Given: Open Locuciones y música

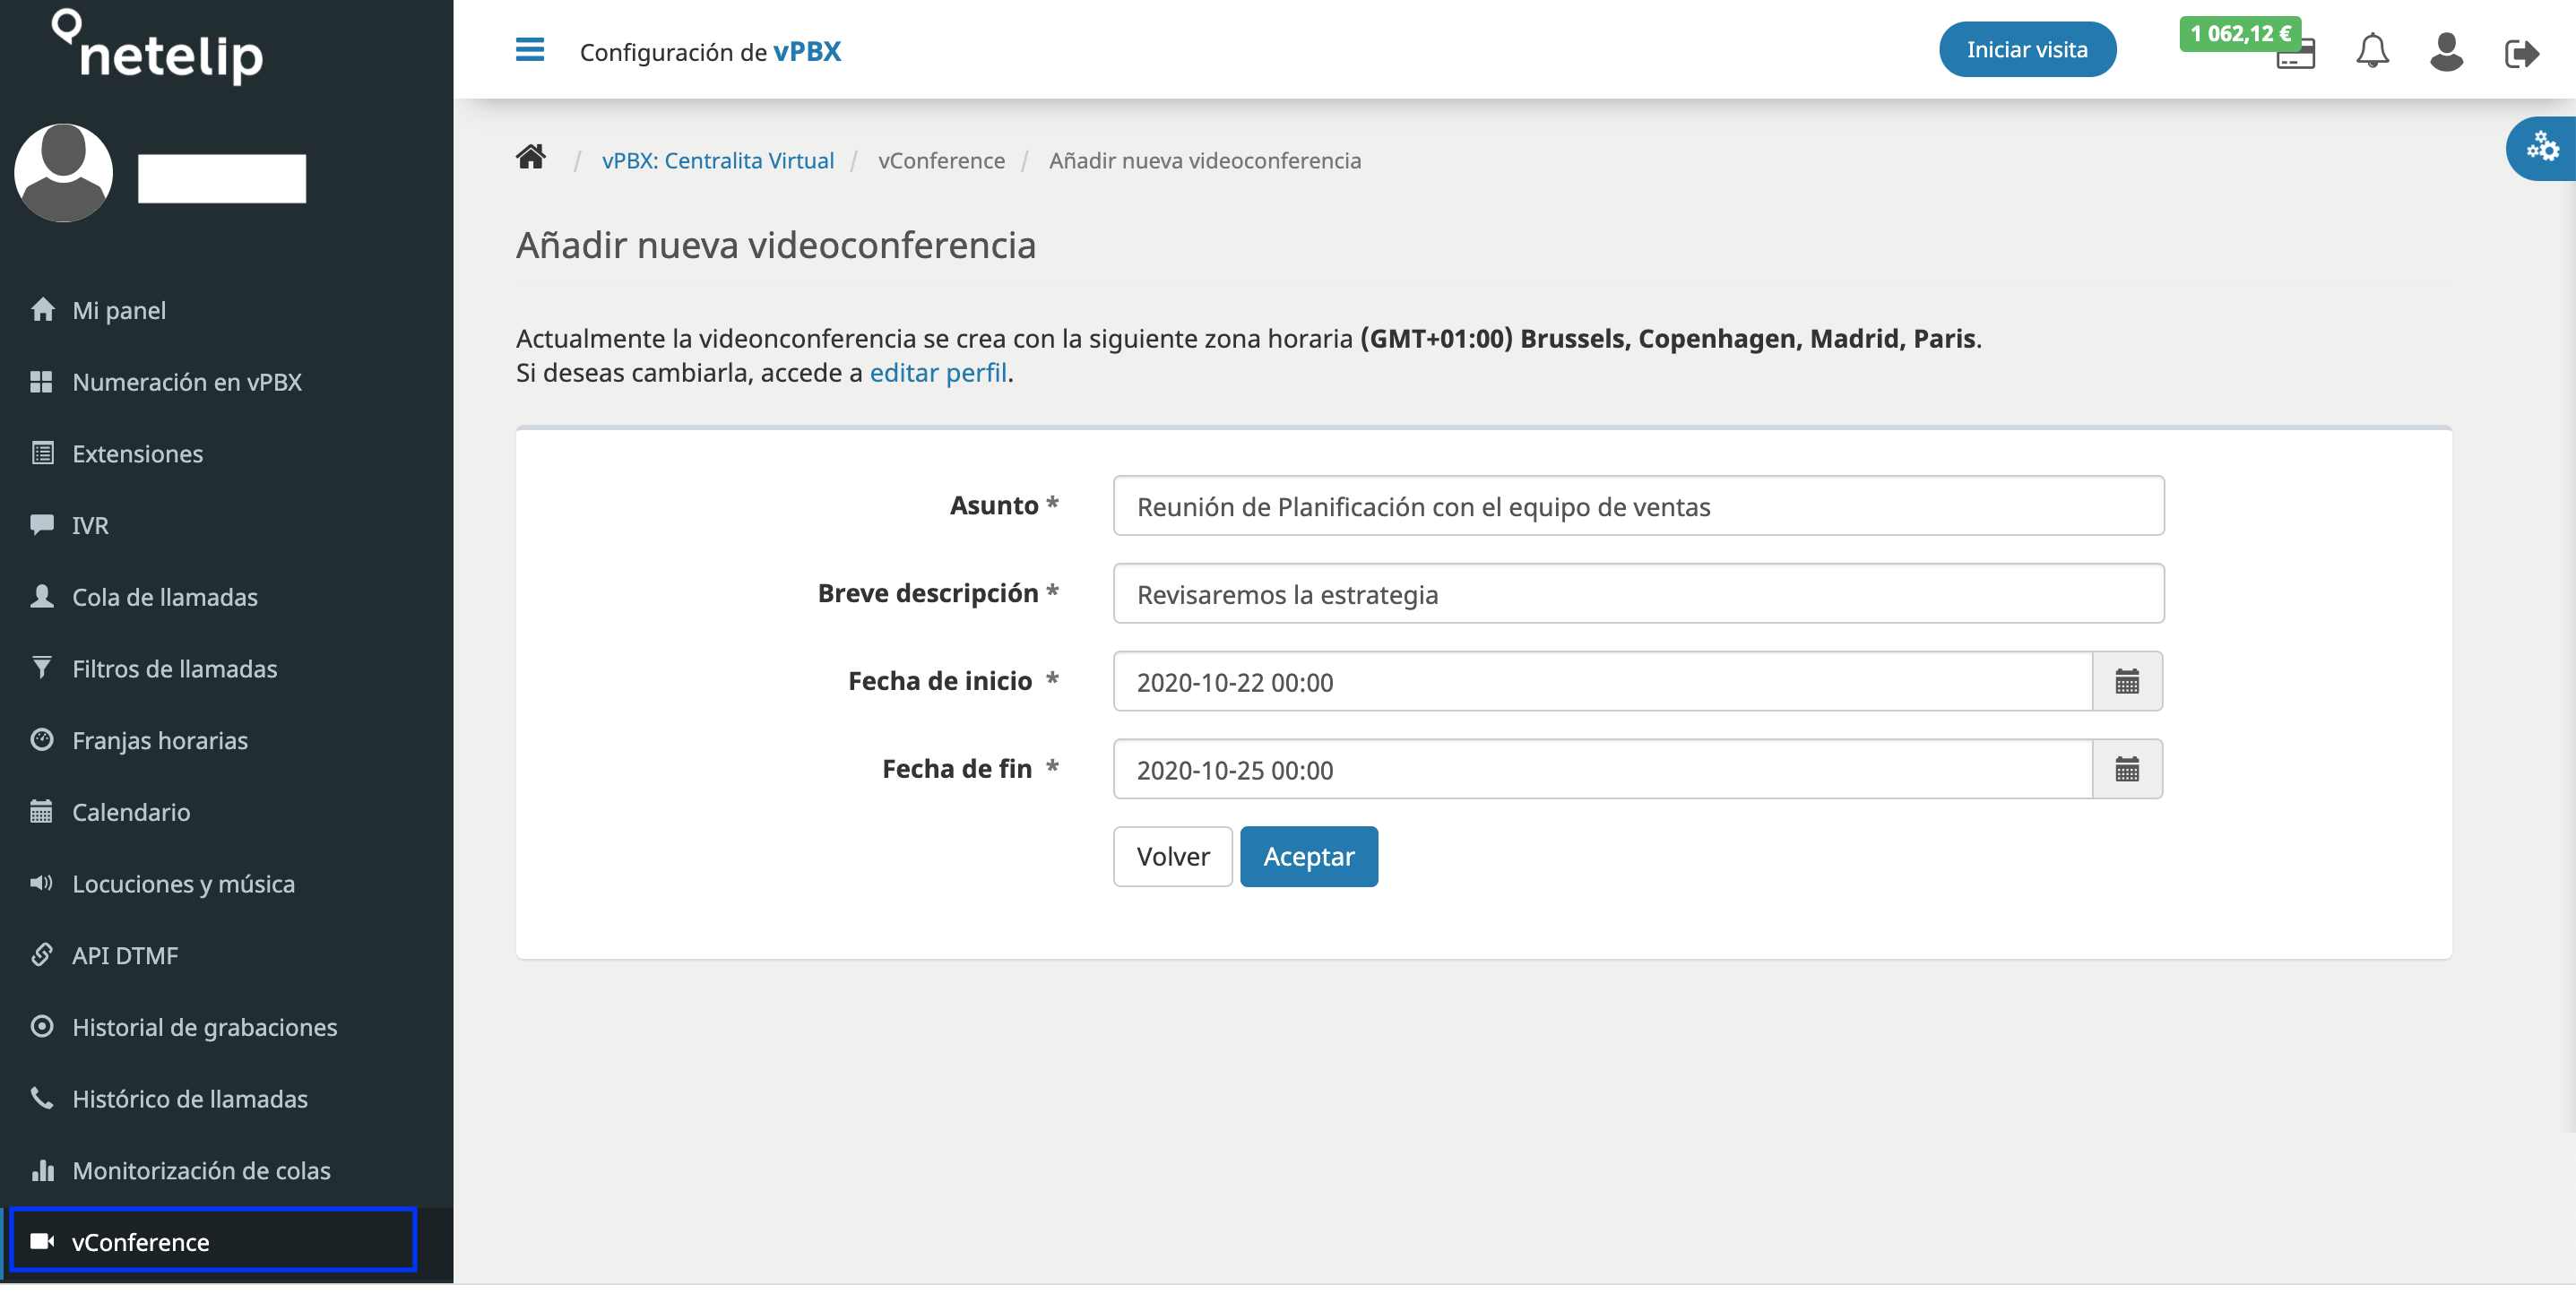Looking at the screenshot, I should pyautogui.click(x=226, y=884).
